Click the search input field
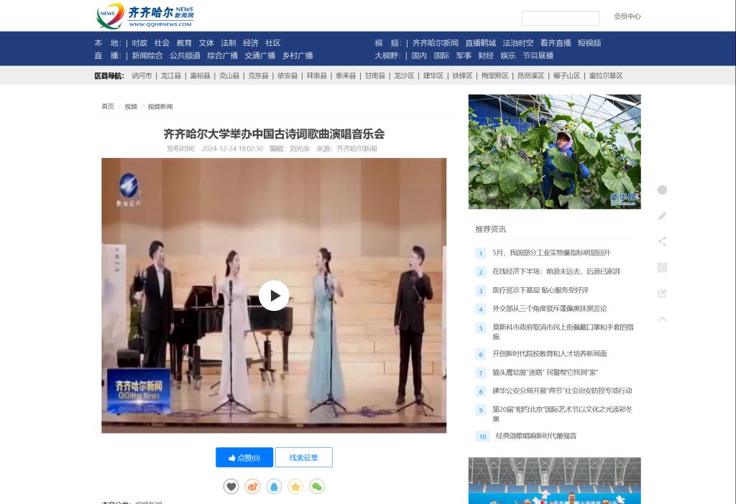736x504 pixels. tap(560, 18)
